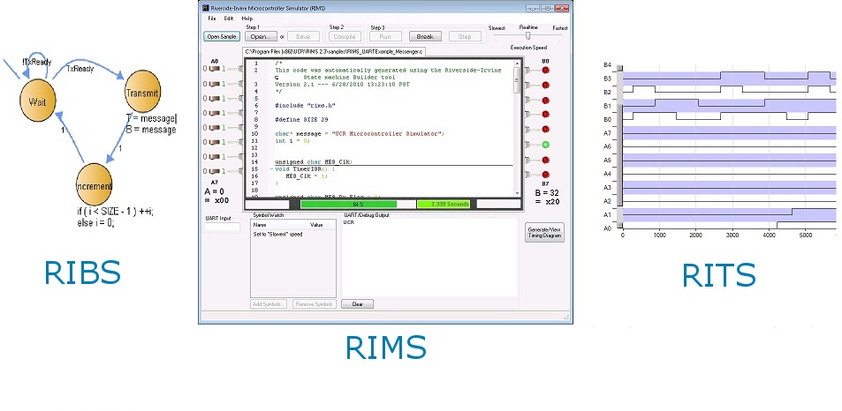This screenshot has width=842, height=411.
Task: Click the green lit B output LED
Action: pos(546,144)
